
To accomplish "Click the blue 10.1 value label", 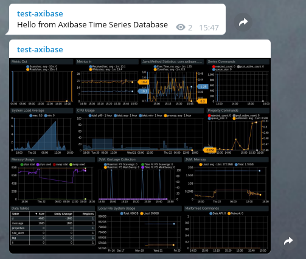I will 144,91.
